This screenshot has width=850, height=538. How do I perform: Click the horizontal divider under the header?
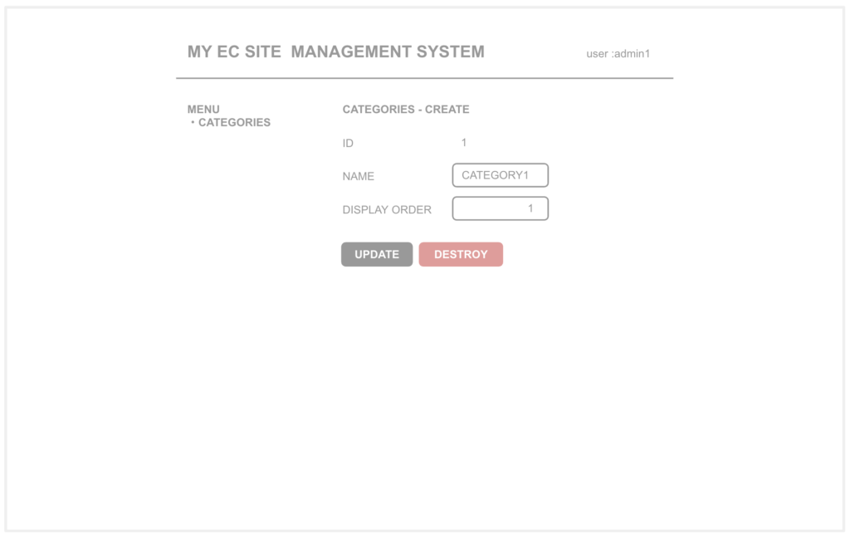(x=424, y=78)
